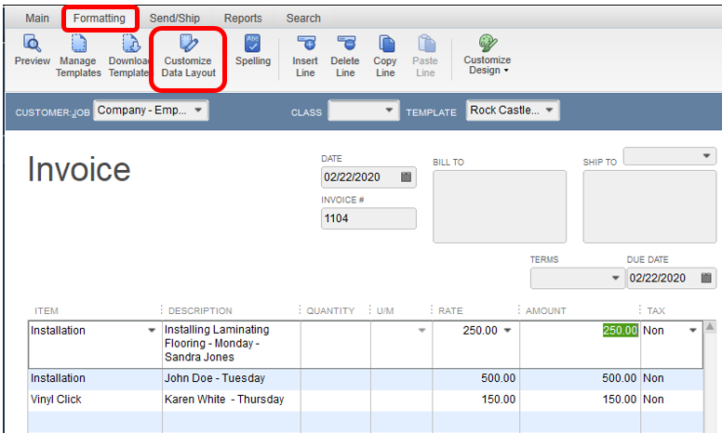The width and height of the screenshot is (722, 433).
Task: Select the greyed Paste Line icon
Action: (x=425, y=56)
